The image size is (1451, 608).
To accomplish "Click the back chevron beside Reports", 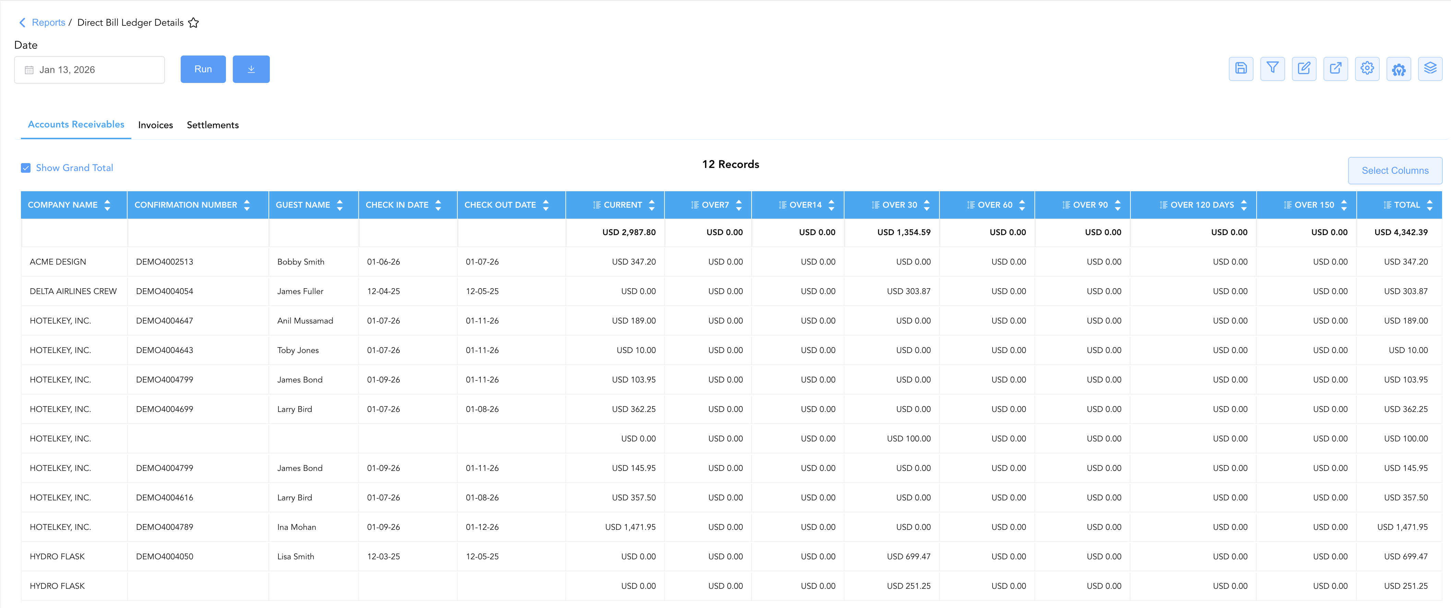I will (x=23, y=23).
